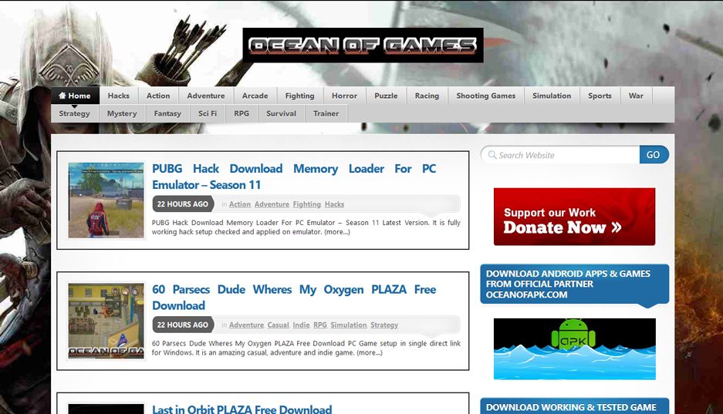
Task: Select the Sci Fi menu item
Action: (x=208, y=113)
